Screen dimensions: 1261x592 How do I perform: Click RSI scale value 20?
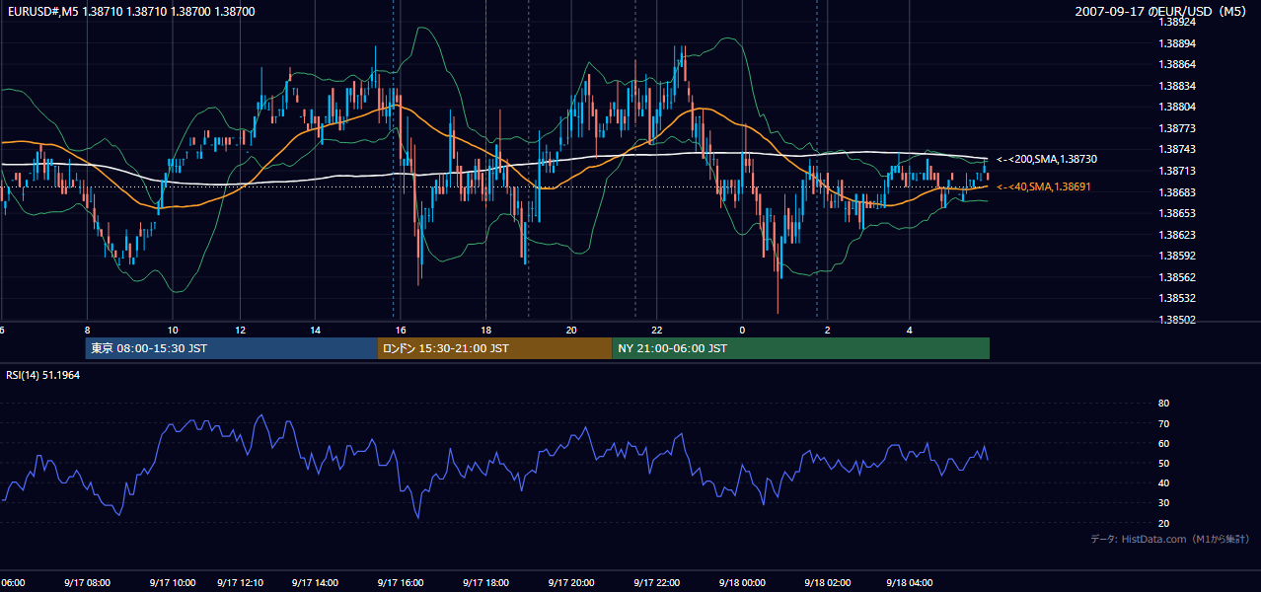tap(1163, 523)
